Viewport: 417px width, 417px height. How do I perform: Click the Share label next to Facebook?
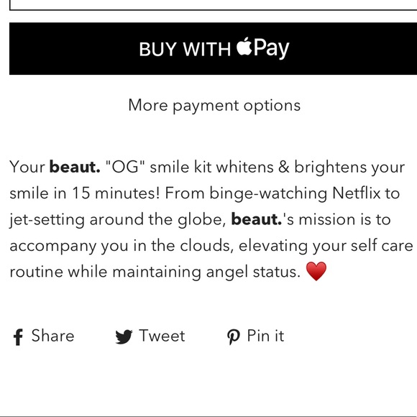click(x=52, y=336)
